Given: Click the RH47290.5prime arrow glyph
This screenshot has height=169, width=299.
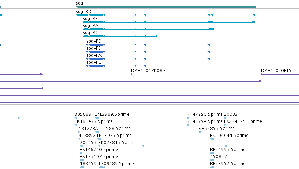Looking at the screenshot, I should point(188,118).
